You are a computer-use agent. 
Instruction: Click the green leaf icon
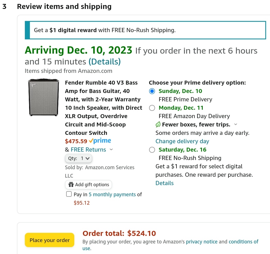(x=158, y=124)
